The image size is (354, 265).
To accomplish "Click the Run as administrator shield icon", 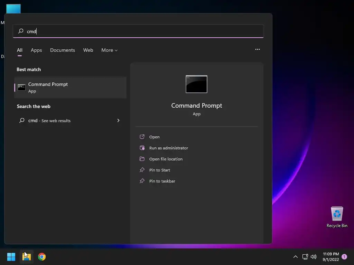I will pos(142,148).
